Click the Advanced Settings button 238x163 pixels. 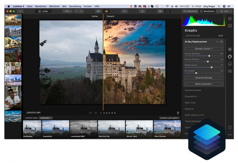(x=204, y=78)
